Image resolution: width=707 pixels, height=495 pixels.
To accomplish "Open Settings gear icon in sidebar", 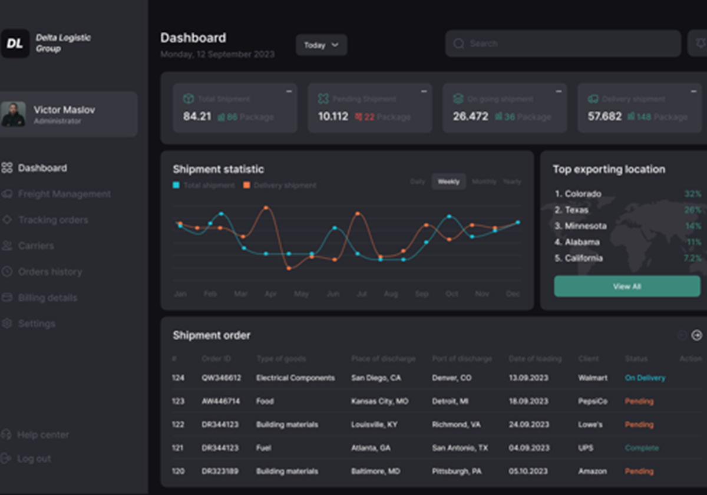I will click(7, 324).
